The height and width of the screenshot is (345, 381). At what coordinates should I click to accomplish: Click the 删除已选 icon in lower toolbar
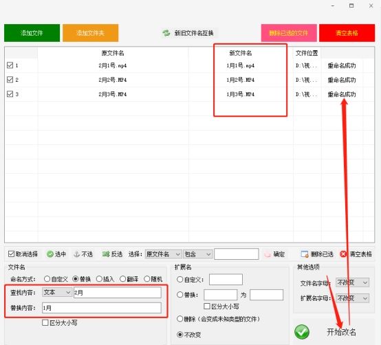[x=305, y=254]
